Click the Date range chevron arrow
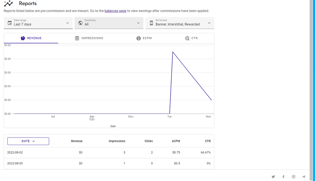Image resolution: width=315 pixels, height=181 pixels. [67, 23]
